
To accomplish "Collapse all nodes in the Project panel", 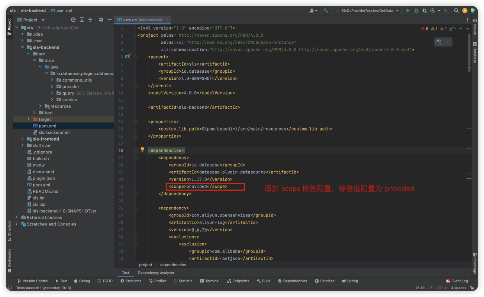I will (90, 20).
